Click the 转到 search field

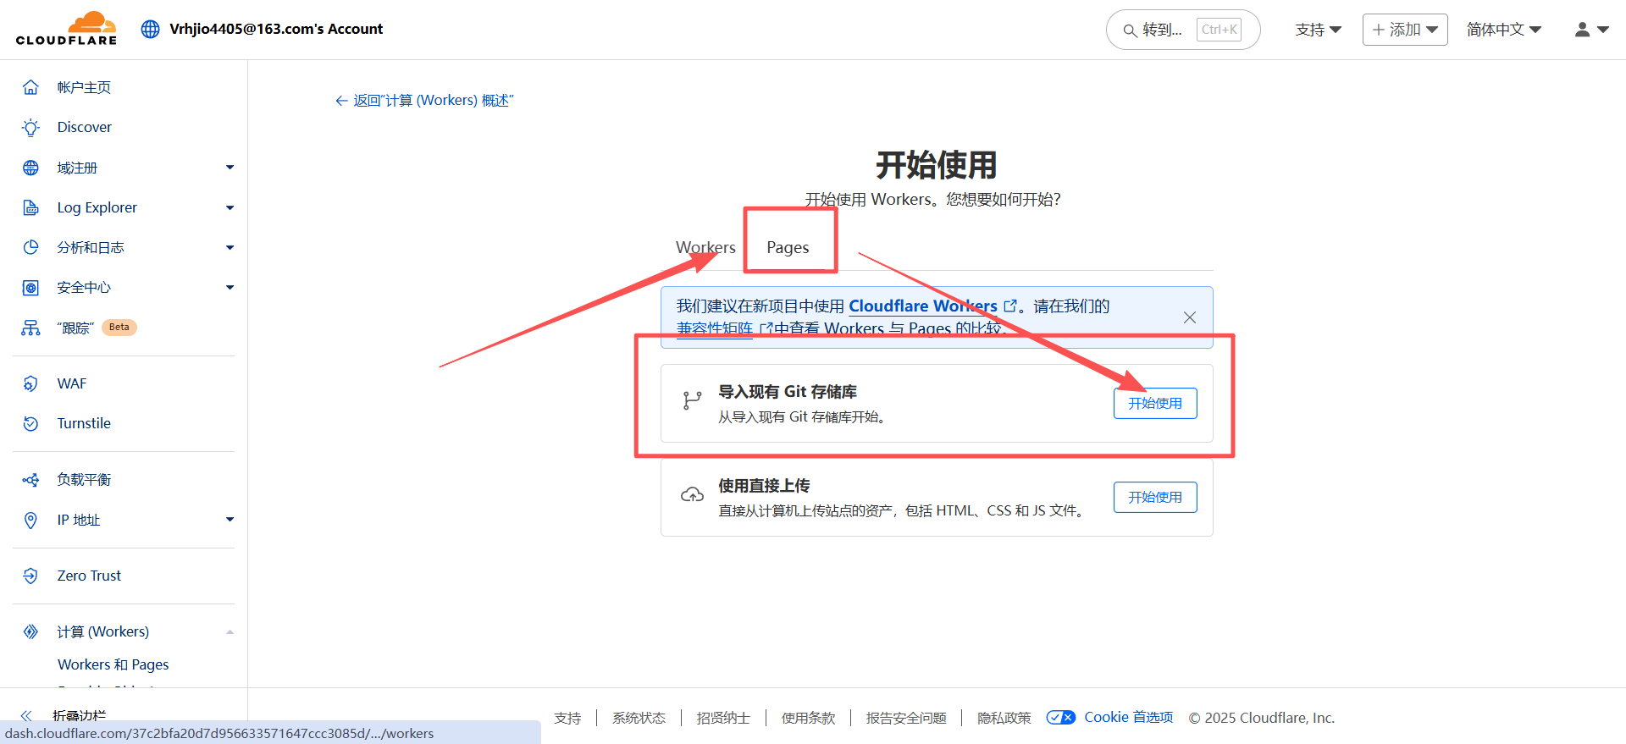click(x=1182, y=30)
